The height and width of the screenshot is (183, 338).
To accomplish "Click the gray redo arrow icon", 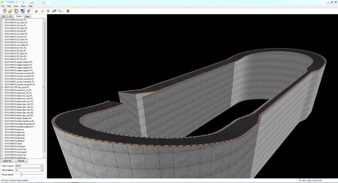I will (x=60, y=11).
